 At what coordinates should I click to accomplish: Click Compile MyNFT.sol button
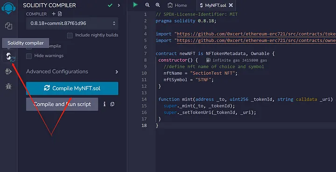pyautogui.click(x=72, y=88)
